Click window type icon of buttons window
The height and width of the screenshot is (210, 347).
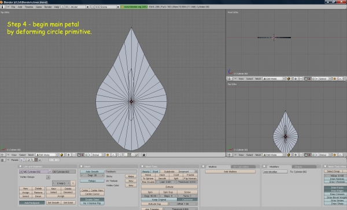point(2,160)
